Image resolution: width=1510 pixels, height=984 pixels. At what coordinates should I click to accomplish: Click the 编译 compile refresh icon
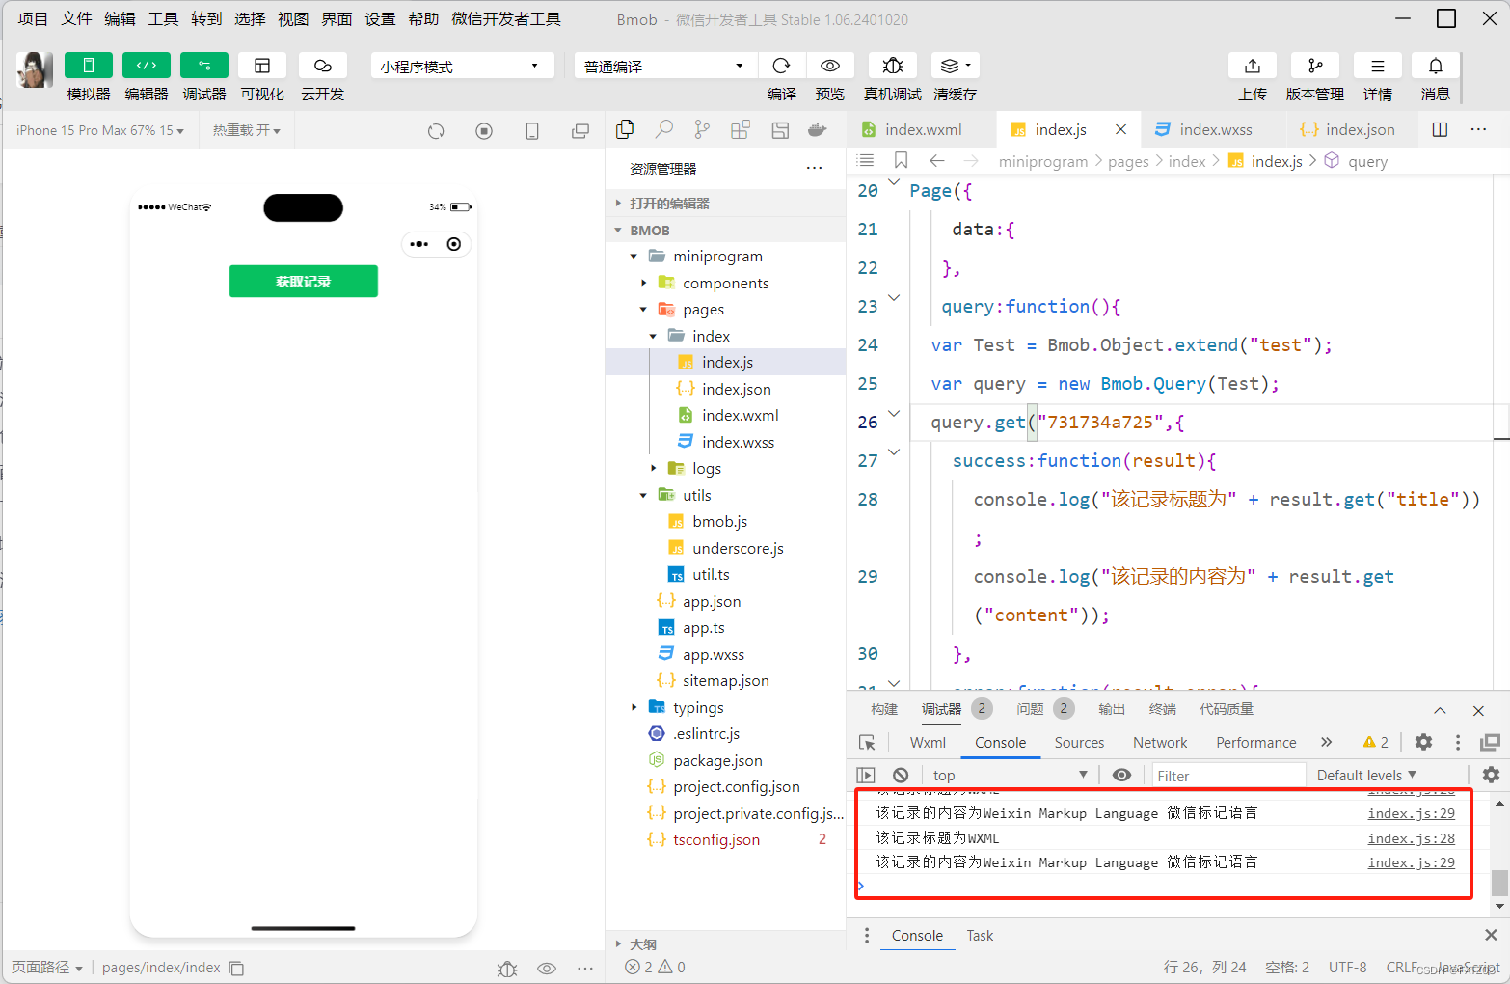[782, 66]
